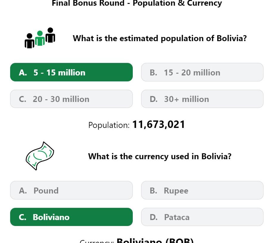Click the population people group icon
276x243 pixels.
[40, 38]
